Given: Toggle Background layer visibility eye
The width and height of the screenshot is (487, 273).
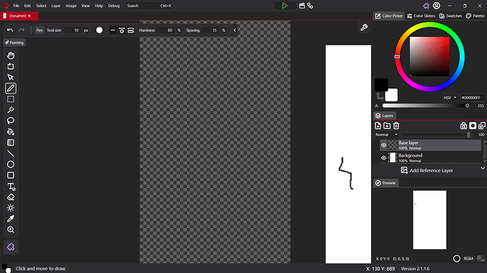Looking at the screenshot, I should tap(383, 158).
